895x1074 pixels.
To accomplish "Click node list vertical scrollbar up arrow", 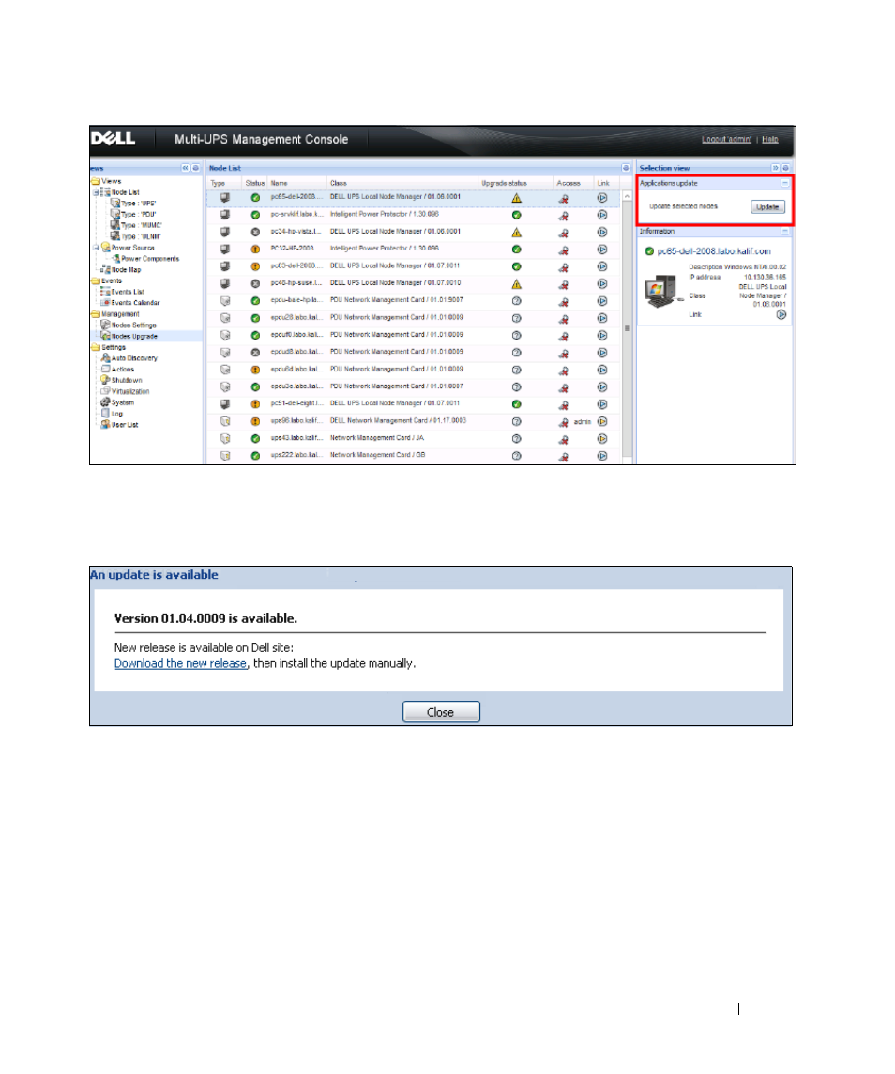I will click(x=627, y=197).
